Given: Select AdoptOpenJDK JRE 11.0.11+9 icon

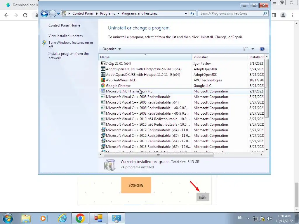Looking at the screenshot, I should pos(103,74).
